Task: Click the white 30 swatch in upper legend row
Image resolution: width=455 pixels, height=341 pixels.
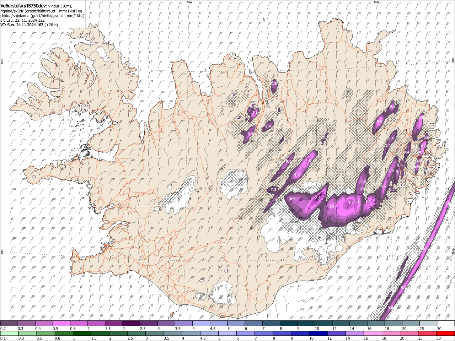Action: click(x=446, y=324)
